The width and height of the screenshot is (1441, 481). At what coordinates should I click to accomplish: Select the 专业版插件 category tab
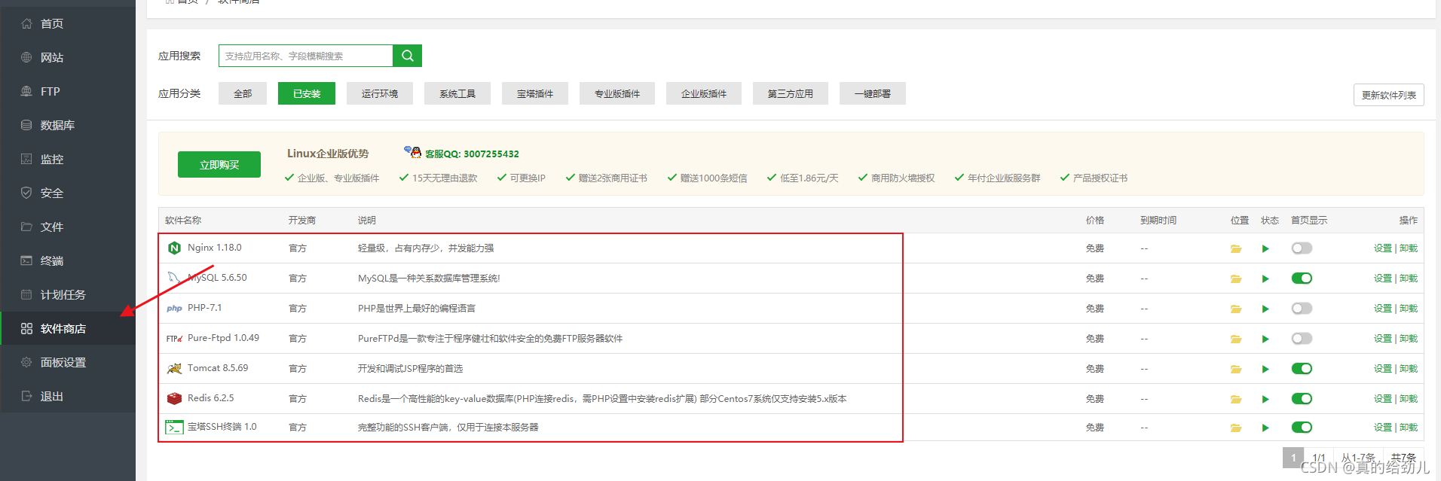(x=617, y=93)
